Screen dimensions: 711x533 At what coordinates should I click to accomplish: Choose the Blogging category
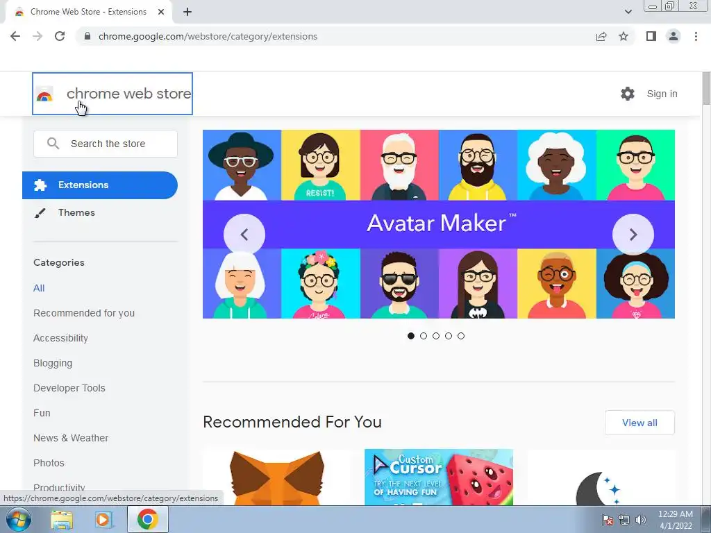pos(53,363)
